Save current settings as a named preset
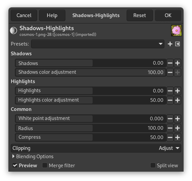The height and width of the screenshot is (181, 192). (x=170, y=44)
